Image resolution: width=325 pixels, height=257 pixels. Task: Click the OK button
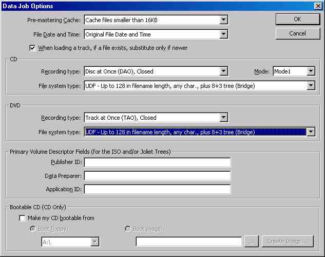tap(297, 19)
